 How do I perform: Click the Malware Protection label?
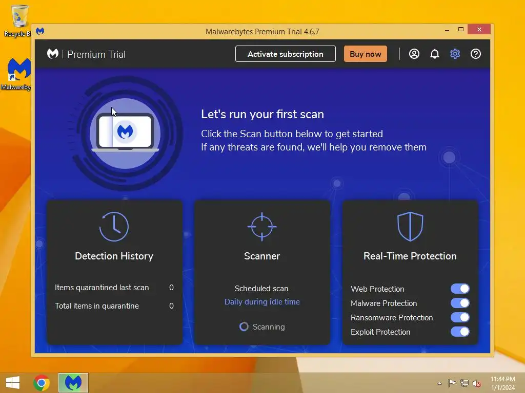click(383, 303)
